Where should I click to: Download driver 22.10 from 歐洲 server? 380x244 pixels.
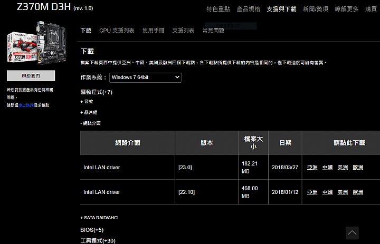click(x=358, y=192)
